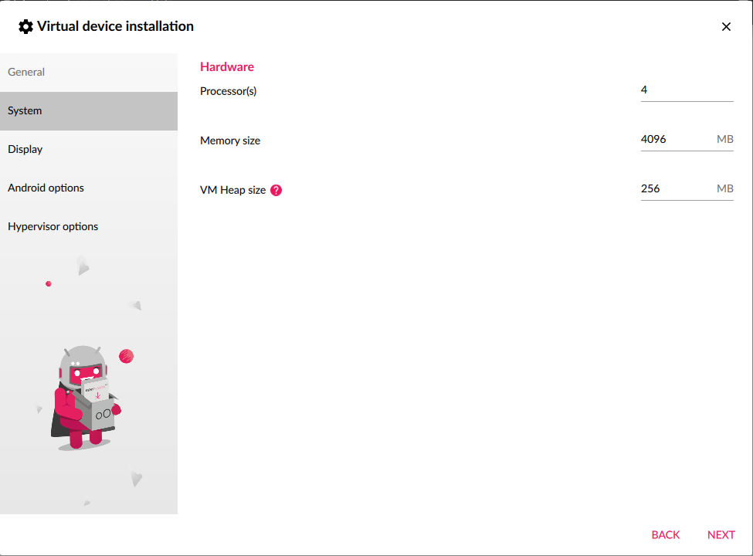Open the VM Heap size help icon

[x=276, y=190]
